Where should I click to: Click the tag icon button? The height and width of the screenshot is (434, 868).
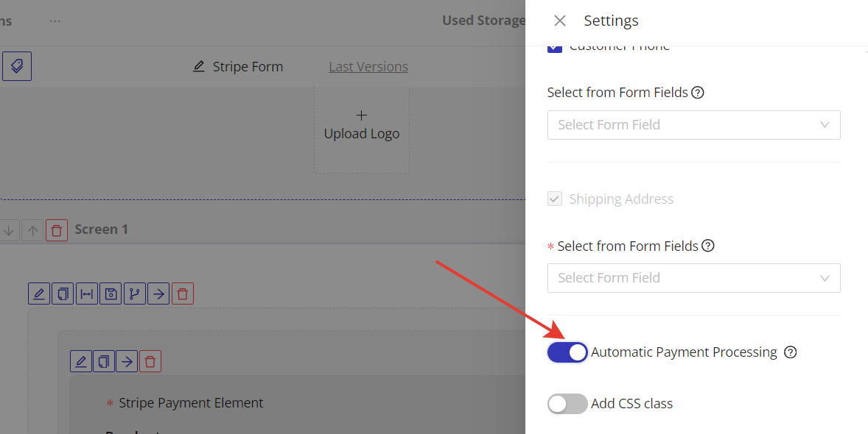(17, 66)
